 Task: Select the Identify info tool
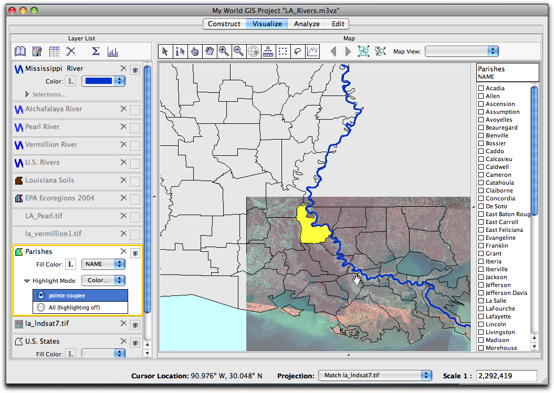click(179, 51)
